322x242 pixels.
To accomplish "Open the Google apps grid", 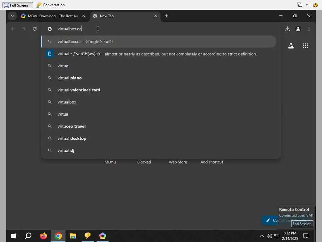I will click(305, 46).
